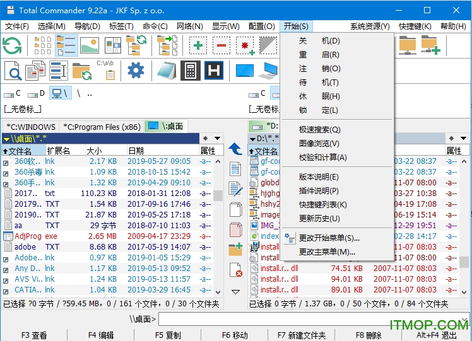Click the left panel scrollbar down arrow
The height and width of the screenshot is (341, 472).
218,292
